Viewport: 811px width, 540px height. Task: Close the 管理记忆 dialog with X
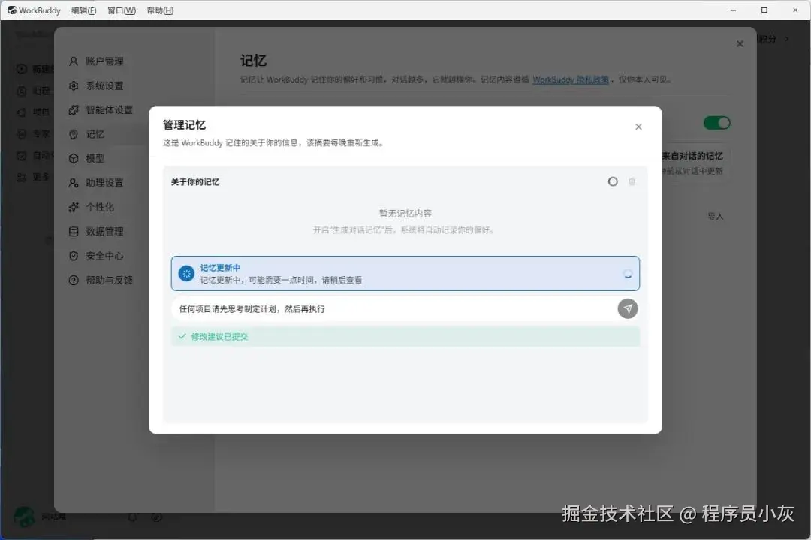[638, 127]
